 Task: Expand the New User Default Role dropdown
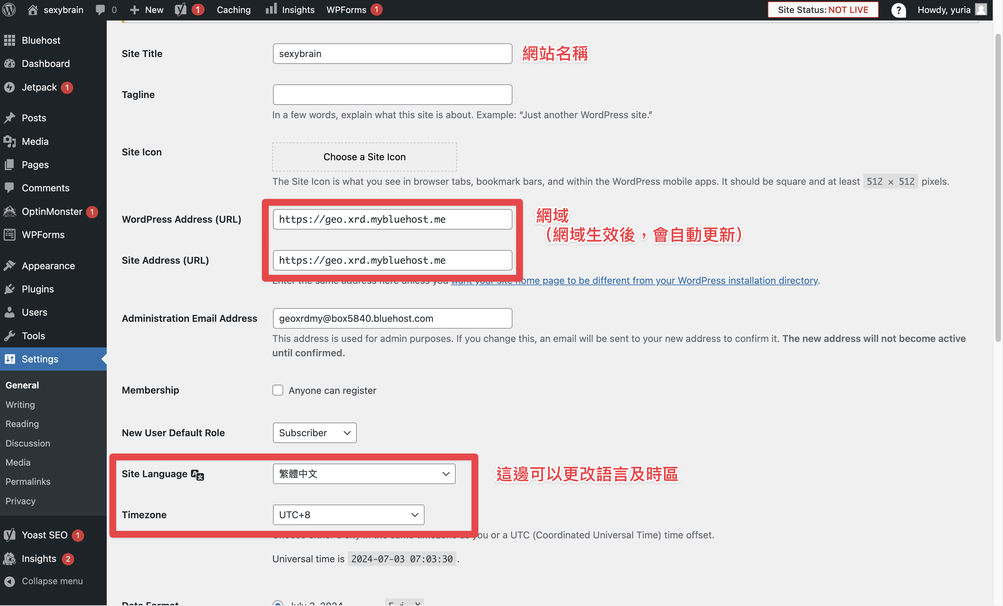point(315,433)
